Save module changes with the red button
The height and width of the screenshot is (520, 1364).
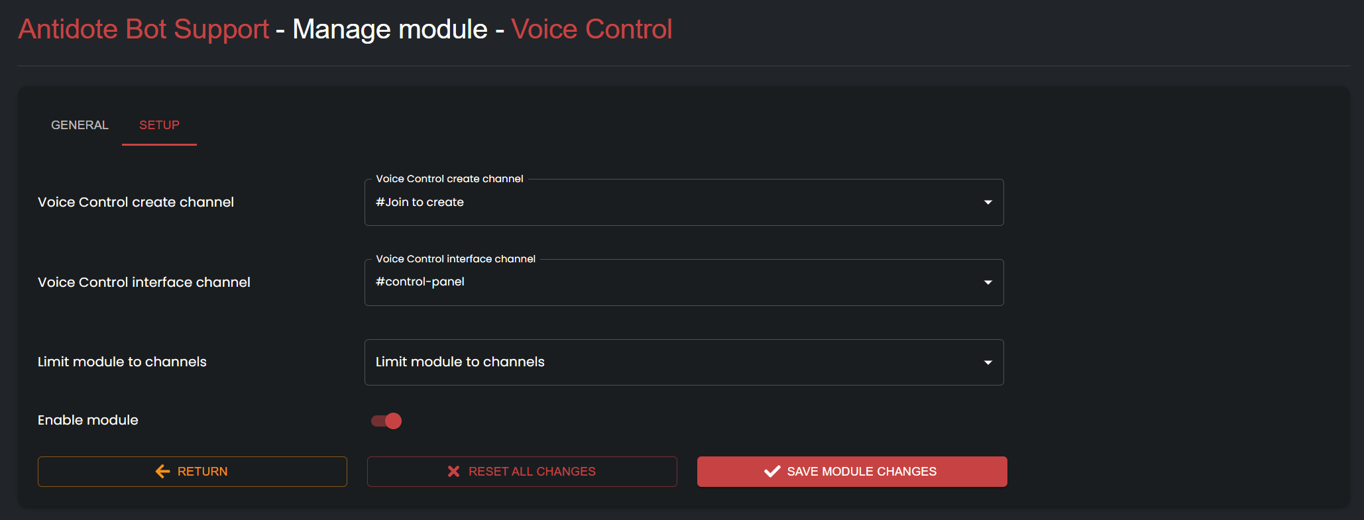click(852, 472)
